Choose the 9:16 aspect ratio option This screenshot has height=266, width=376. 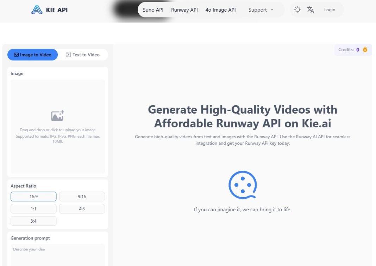82,197
